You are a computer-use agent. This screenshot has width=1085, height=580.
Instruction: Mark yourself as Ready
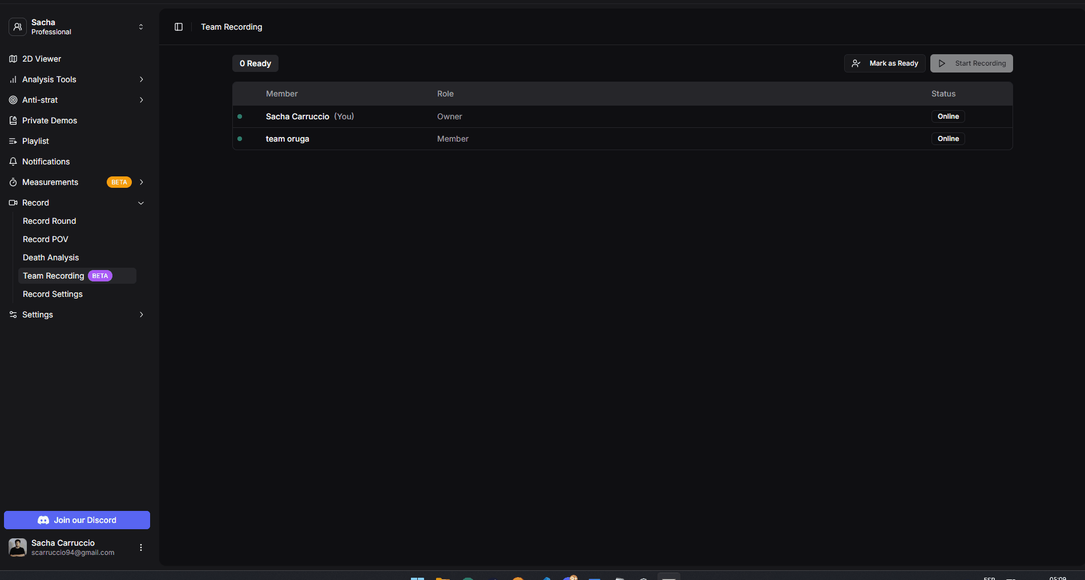pyautogui.click(x=885, y=63)
